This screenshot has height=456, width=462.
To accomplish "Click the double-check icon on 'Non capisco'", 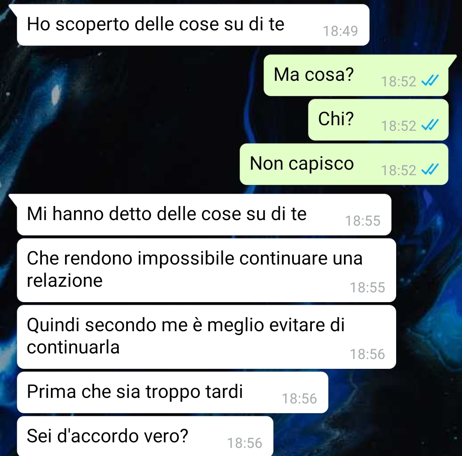I will pyautogui.click(x=430, y=169).
